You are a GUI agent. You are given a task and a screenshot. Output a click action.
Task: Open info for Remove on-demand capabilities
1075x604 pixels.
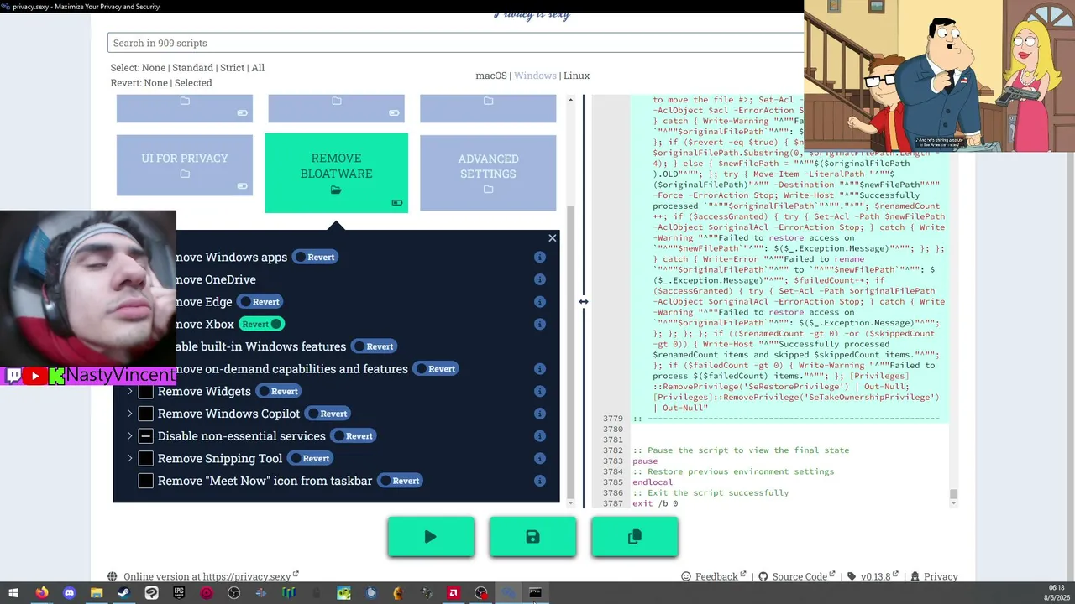(540, 369)
